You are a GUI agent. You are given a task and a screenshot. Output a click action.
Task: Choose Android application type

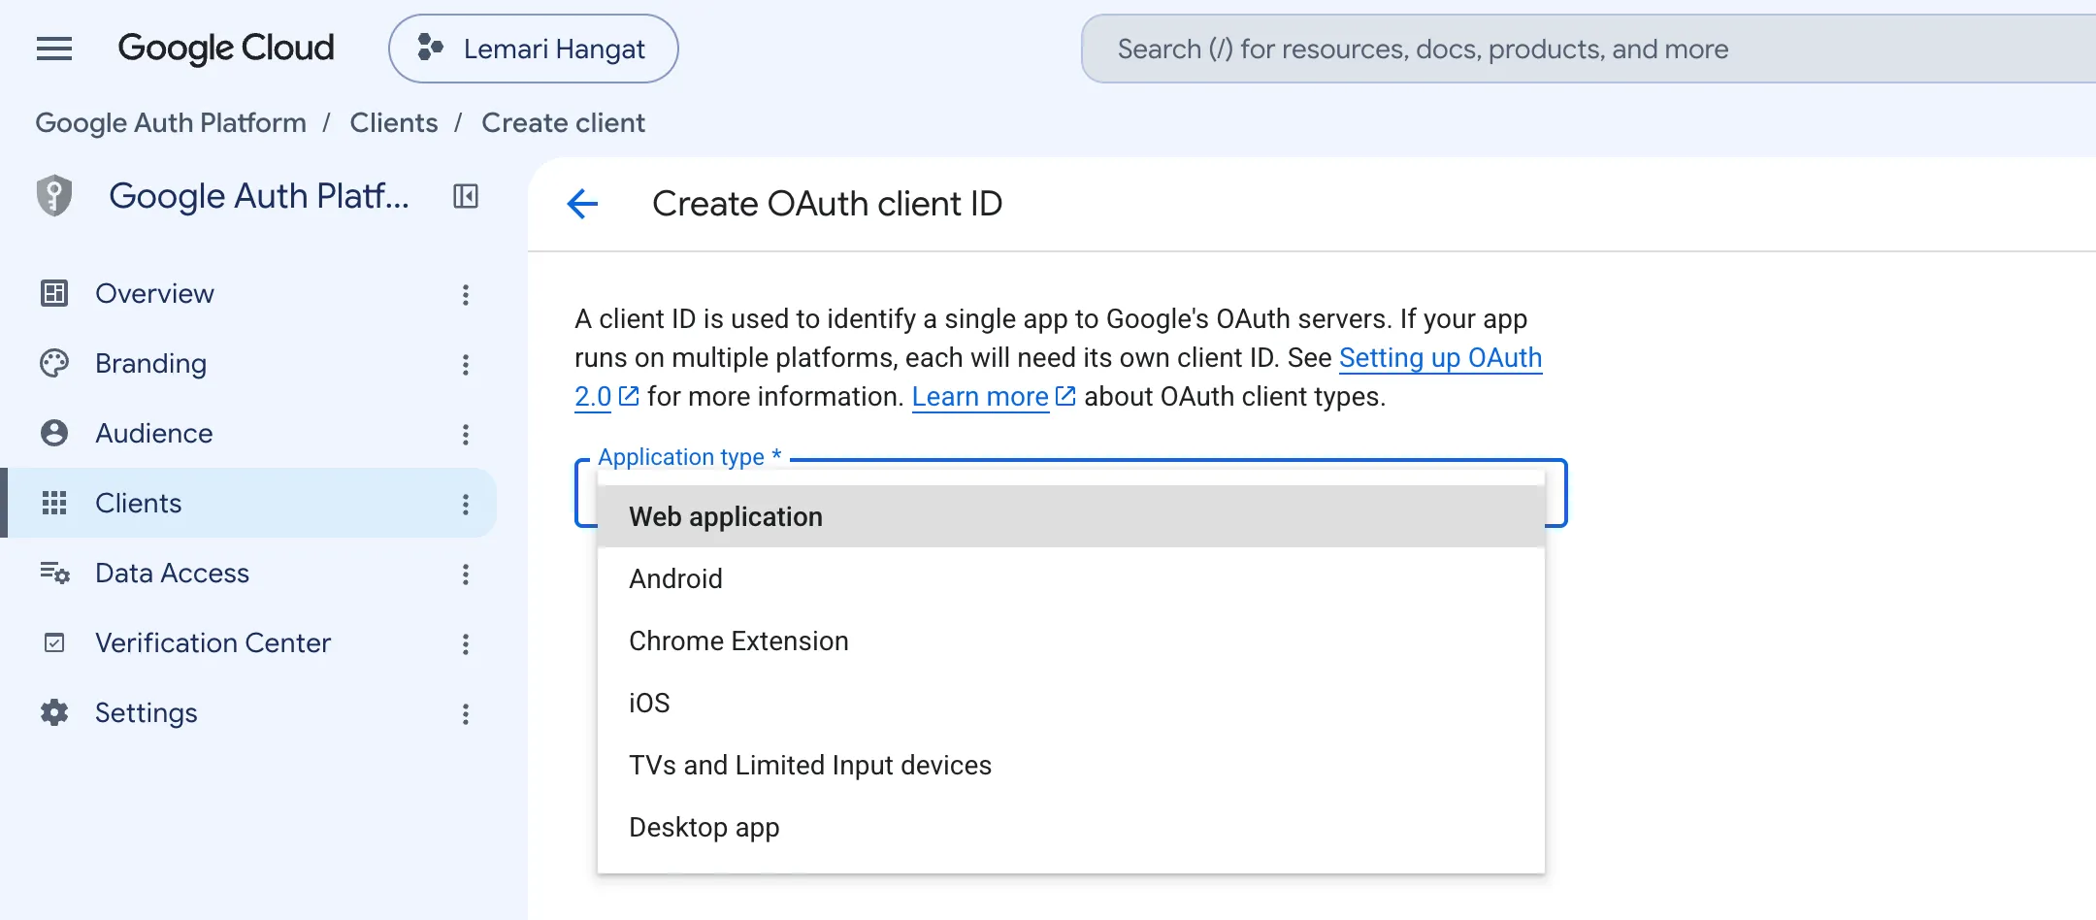(1071, 578)
